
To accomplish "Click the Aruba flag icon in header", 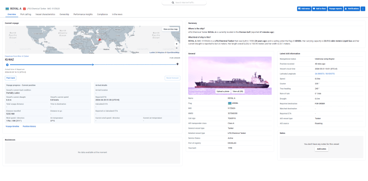I will (7, 9).
